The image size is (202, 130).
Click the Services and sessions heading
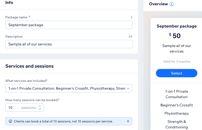(29, 66)
